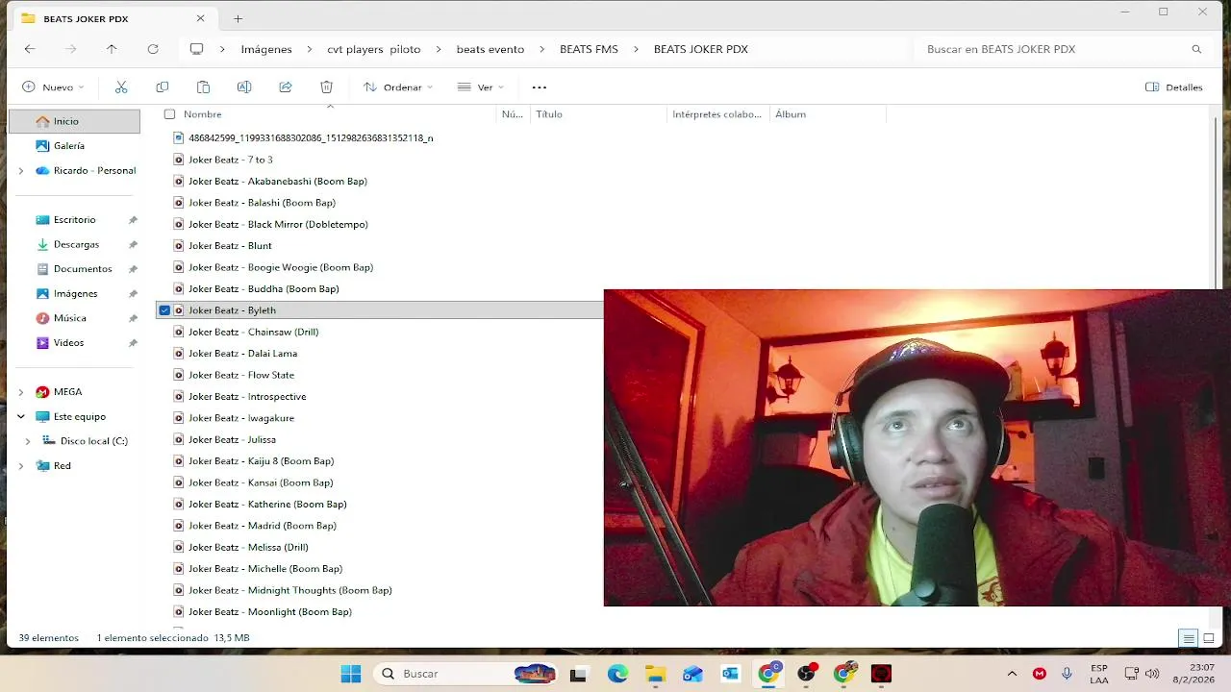Click the Share icon in toolbar
The image size is (1231, 692).
(x=286, y=87)
